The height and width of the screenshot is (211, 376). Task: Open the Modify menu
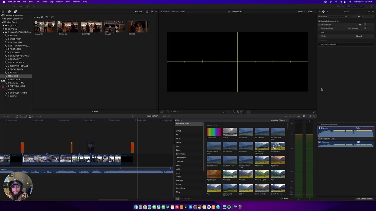point(59,2)
